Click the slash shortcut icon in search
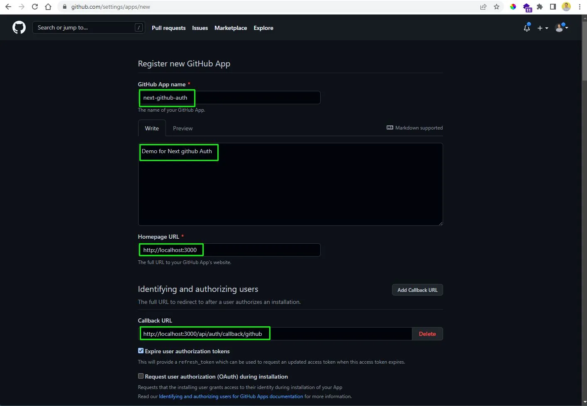Image resolution: width=587 pixels, height=406 pixels. [139, 27]
